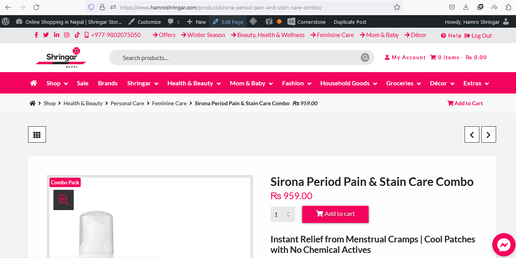
Task: Open the TikTok social icon link
Action: coord(77,35)
